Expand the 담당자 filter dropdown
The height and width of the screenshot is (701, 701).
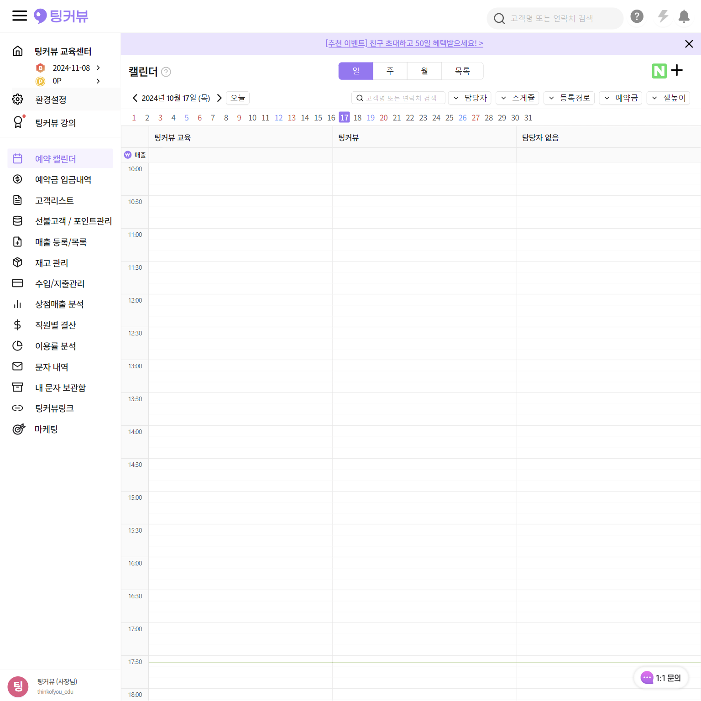pyautogui.click(x=470, y=98)
